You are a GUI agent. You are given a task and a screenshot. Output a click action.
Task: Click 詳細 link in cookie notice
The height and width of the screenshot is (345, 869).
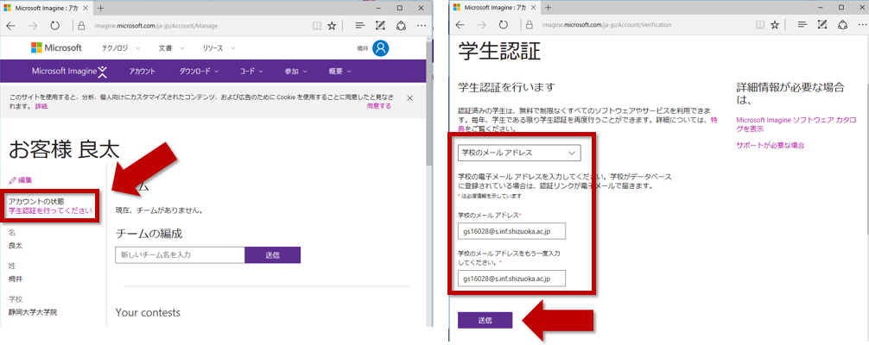click(41, 106)
